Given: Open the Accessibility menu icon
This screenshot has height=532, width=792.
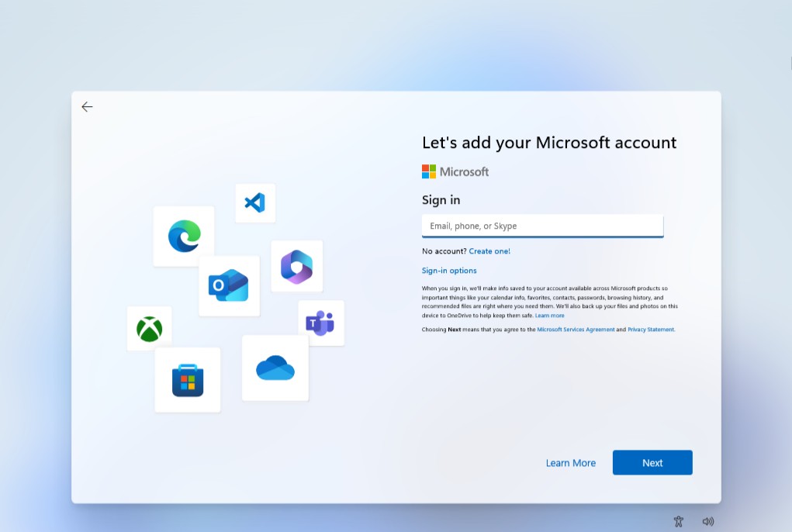Looking at the screenshot, I should 679,521.
